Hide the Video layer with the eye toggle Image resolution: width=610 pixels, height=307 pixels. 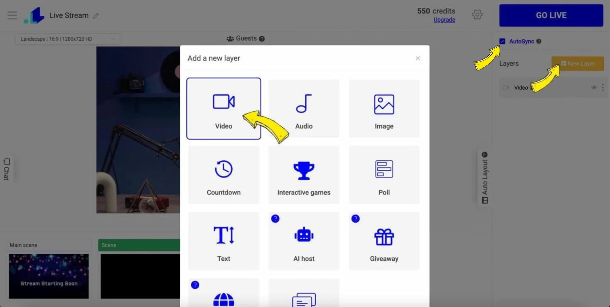[x=594, y=87]
